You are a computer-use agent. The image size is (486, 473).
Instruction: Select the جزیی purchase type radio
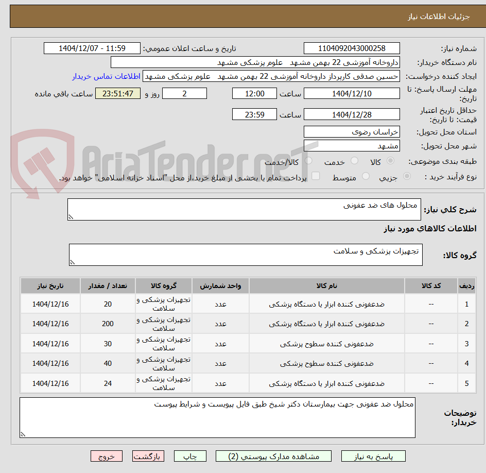pyautogui.click(x=407, y=176)
